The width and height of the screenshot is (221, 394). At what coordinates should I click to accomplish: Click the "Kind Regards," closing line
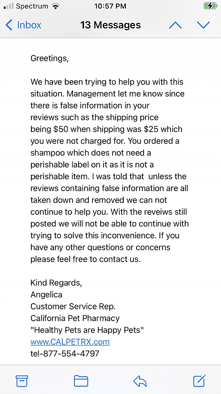(x=56, y=283)
